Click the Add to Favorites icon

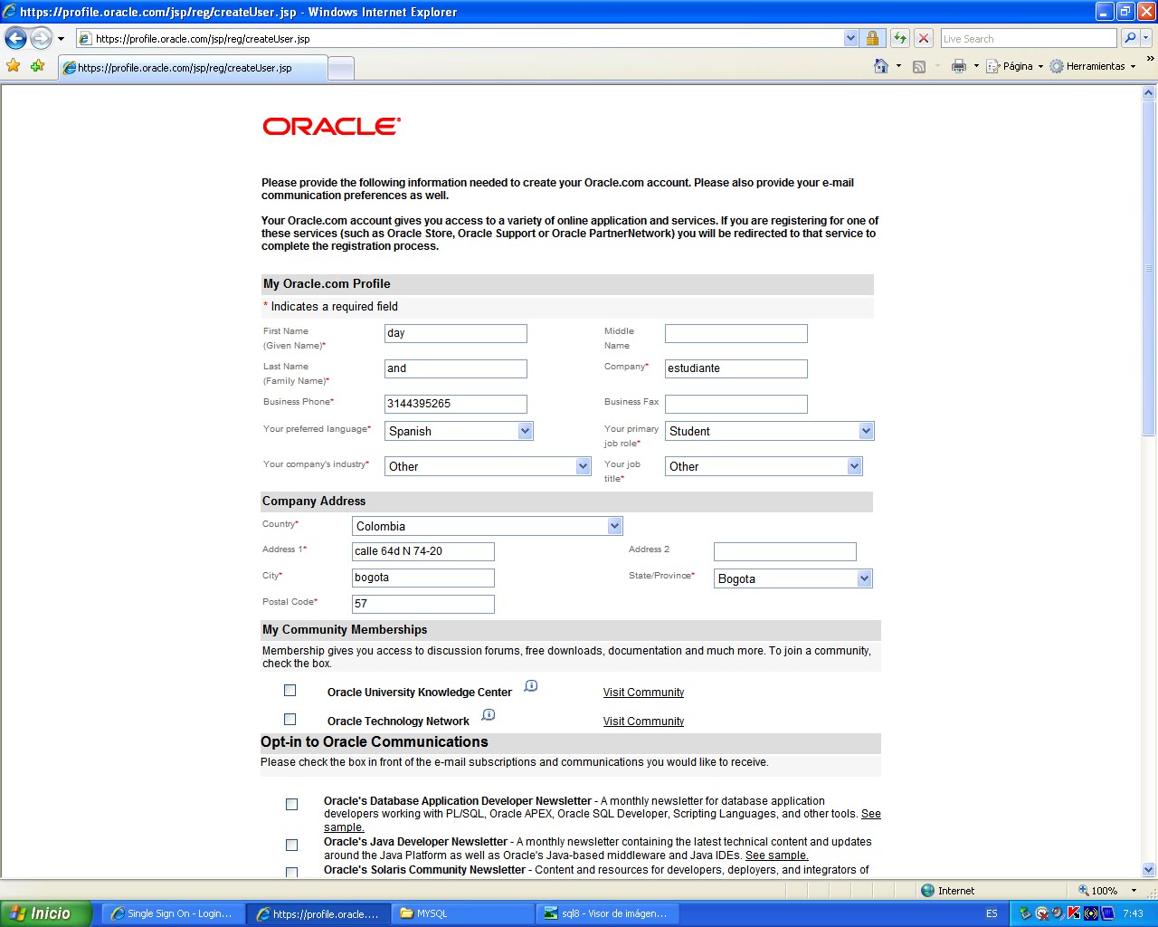click(x=38, y=65)
